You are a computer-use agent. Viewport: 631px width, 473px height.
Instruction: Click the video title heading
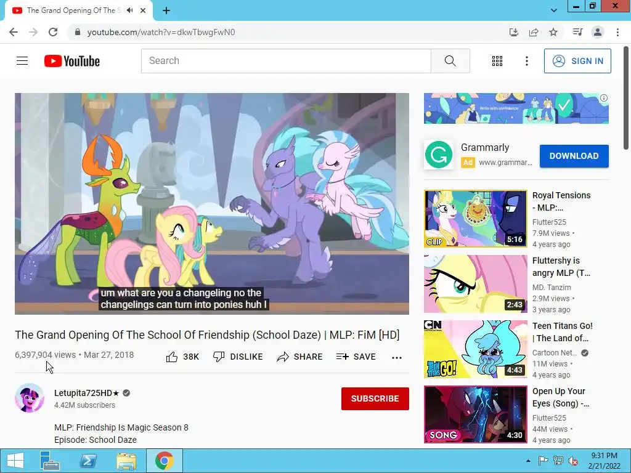[207, 335]
